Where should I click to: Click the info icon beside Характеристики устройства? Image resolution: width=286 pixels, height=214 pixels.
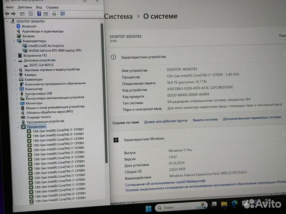[x=113, y=57]
